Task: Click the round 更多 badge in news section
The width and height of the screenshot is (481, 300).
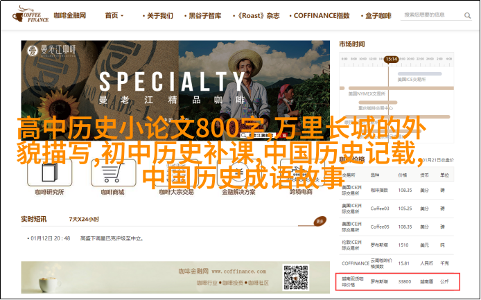Action: (319, 222)
